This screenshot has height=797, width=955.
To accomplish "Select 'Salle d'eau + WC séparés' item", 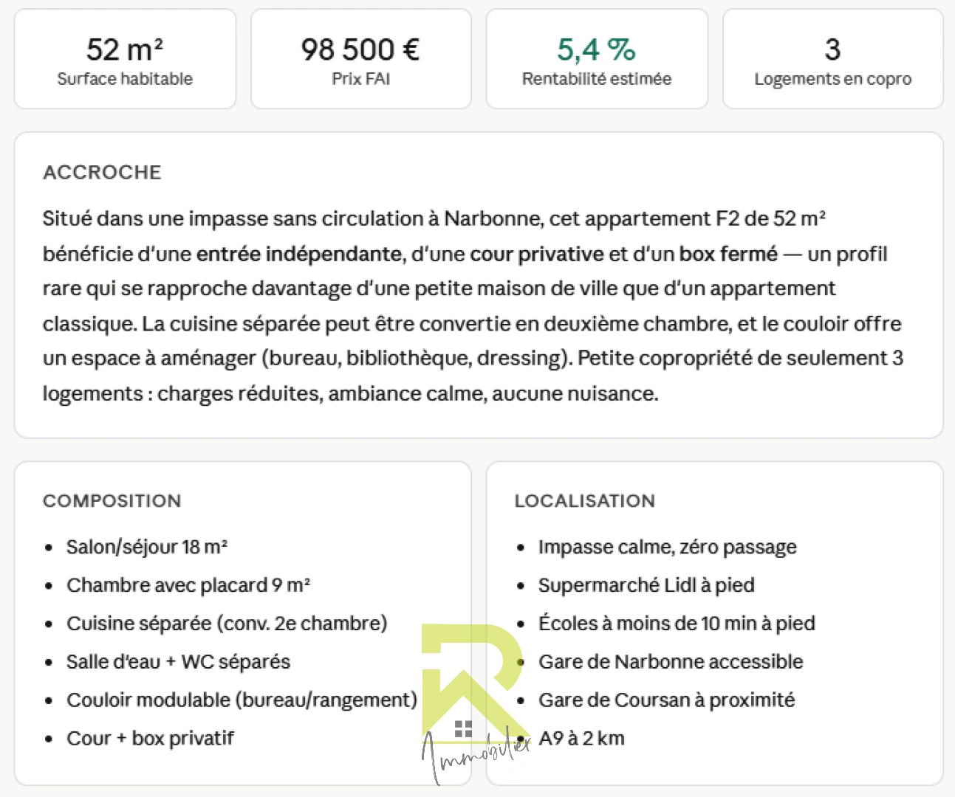I will tap(178, 662).
